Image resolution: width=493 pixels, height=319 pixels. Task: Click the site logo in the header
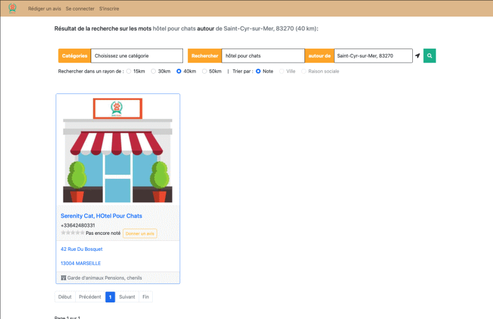pos(12,9)
